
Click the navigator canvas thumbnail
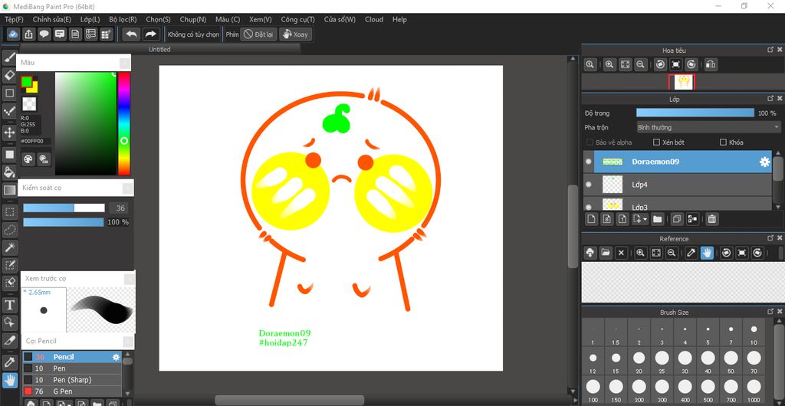point(682,82)
